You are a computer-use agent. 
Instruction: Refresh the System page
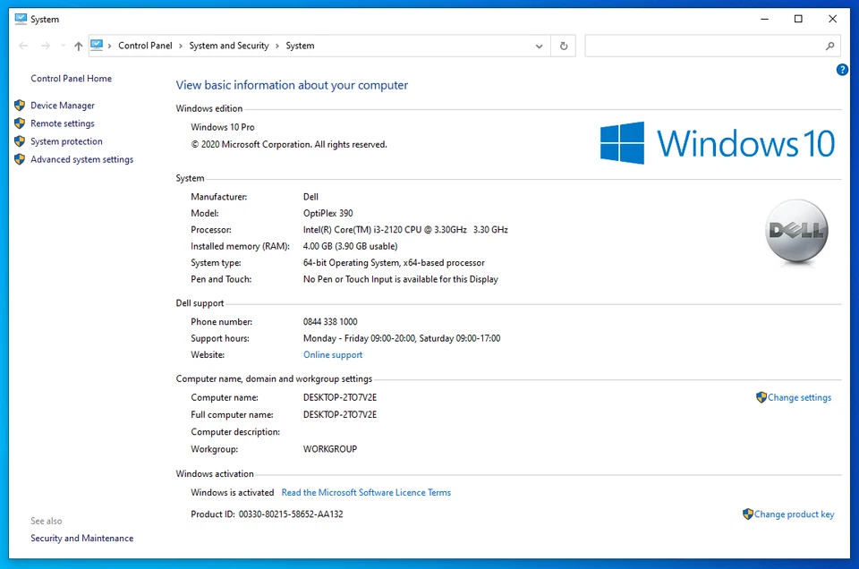[x=564, y=46]
